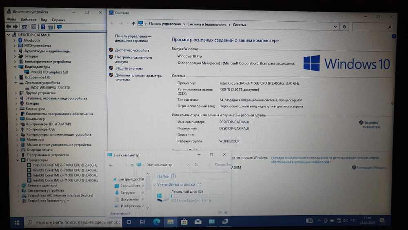Open the Файл menu in Device Manager
The height and width of the screenshot is (230, 408).
click(x=11, y=19)
